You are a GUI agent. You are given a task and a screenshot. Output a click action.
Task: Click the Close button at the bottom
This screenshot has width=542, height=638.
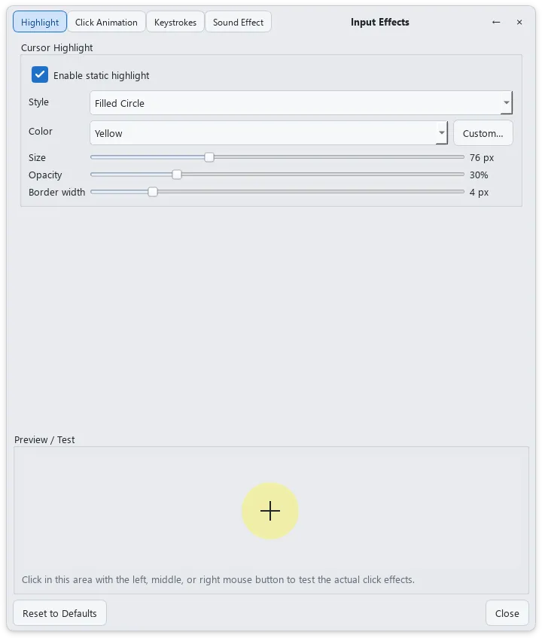click(507, 613)
